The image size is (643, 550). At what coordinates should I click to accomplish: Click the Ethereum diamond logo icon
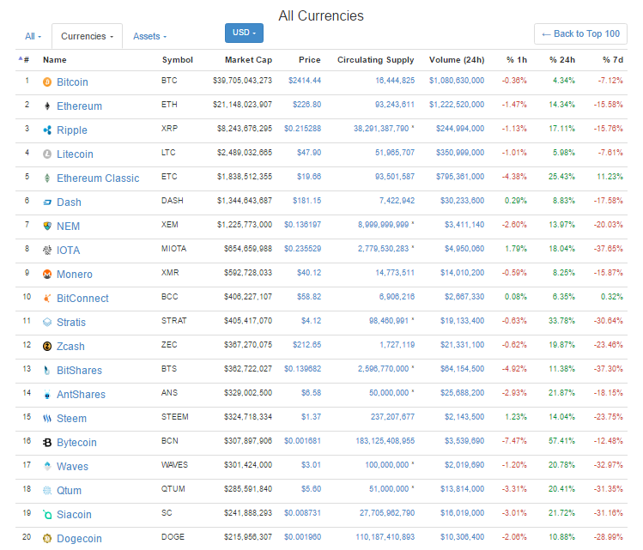click(x=47, y=106)
